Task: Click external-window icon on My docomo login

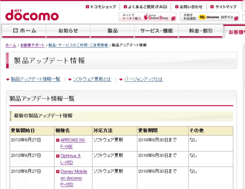Action: [236, 18]
